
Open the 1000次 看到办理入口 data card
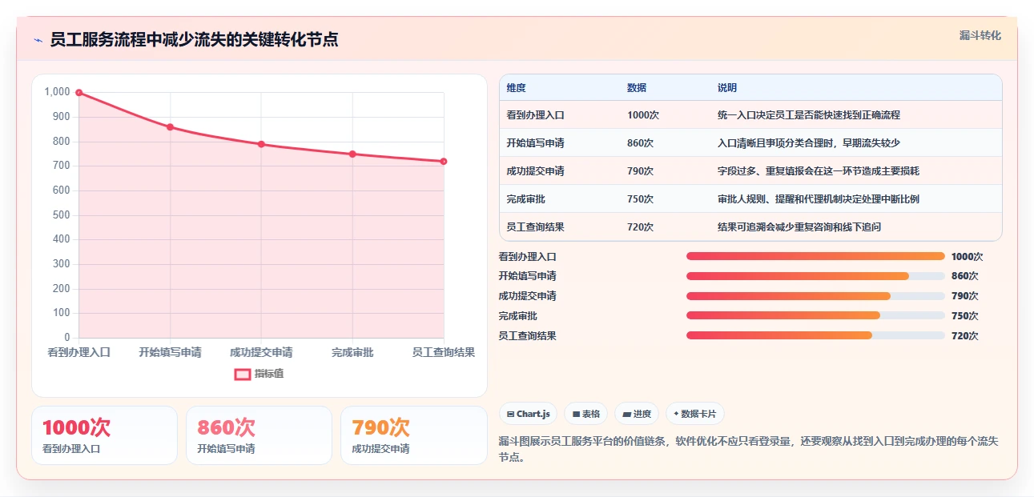pos(104,435)
